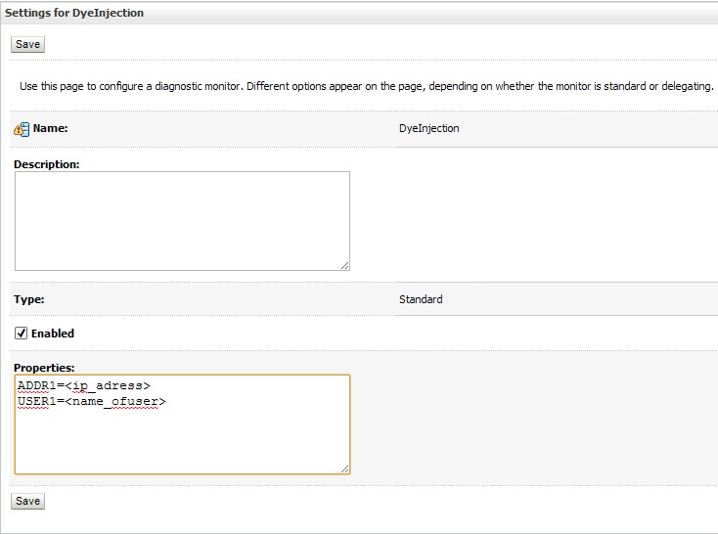Click the Standard type value
The width and height of the screenshot is (718, 534).
421,299
